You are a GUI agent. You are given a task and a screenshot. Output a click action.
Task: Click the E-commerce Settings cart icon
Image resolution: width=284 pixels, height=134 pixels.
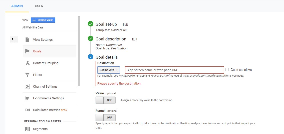(28, 98)
